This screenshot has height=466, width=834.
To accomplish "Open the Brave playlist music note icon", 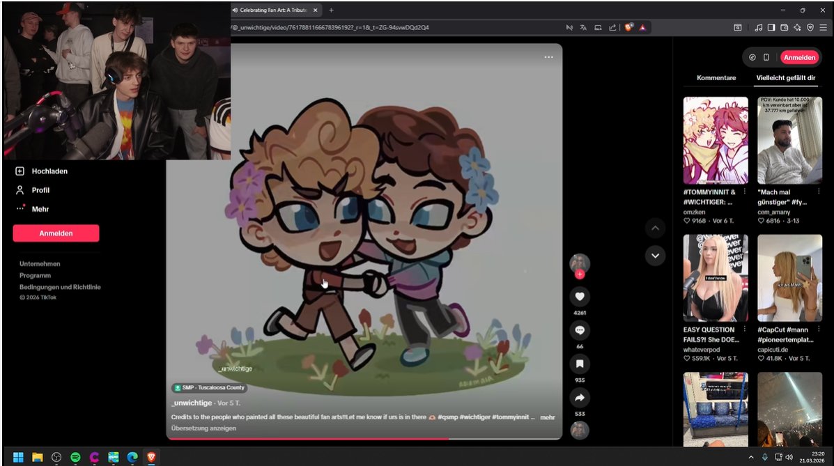I will click(759, 27).
